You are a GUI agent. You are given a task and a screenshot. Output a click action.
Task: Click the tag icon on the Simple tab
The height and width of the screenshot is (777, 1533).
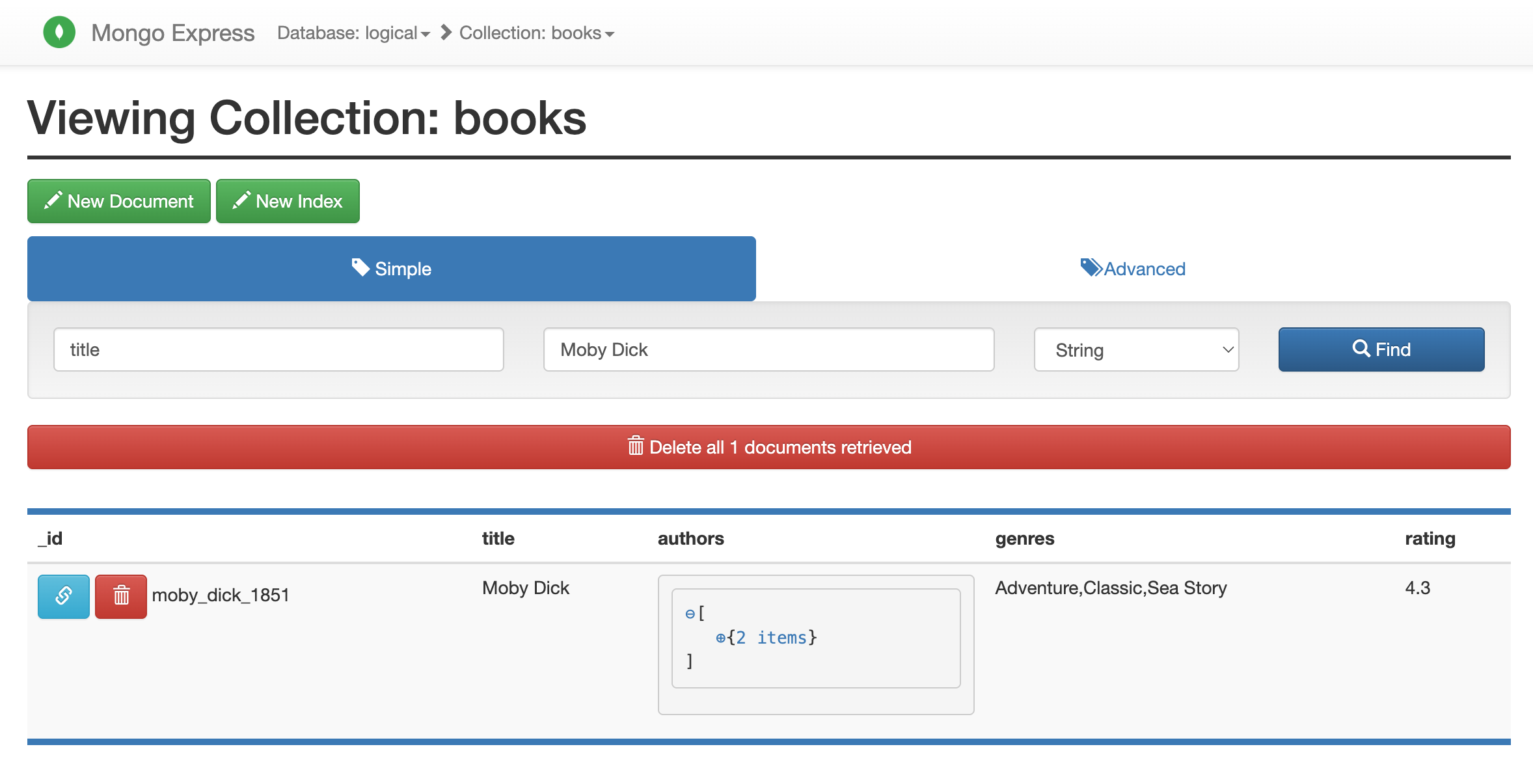tap(362, 267)
